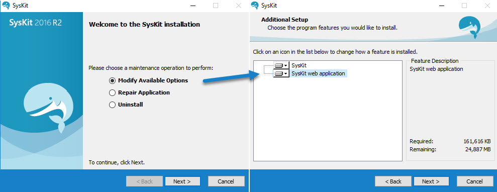Click the SysKit whale icon in the left window title bar

coord(6,6)
